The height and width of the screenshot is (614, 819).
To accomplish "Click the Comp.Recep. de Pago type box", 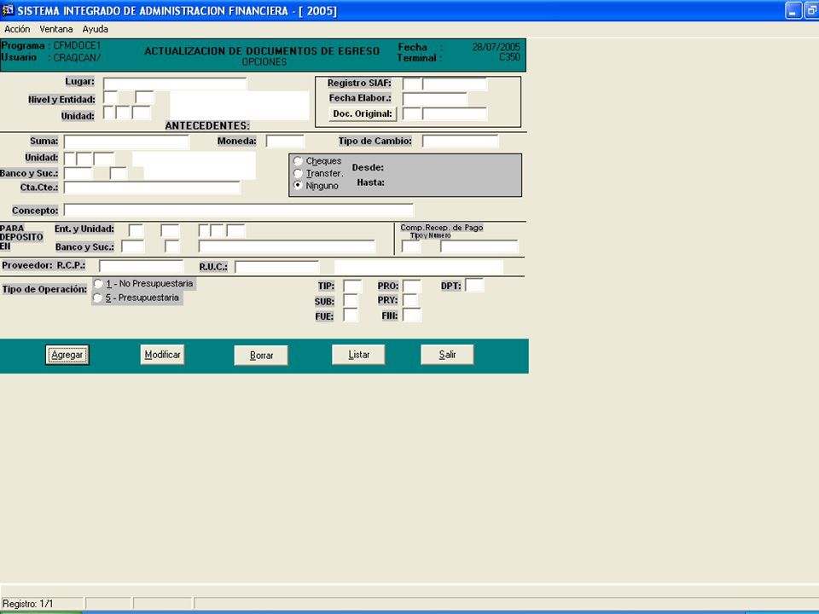I will pos(411,246).
